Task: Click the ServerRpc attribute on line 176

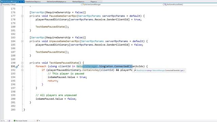Action: 38,12
